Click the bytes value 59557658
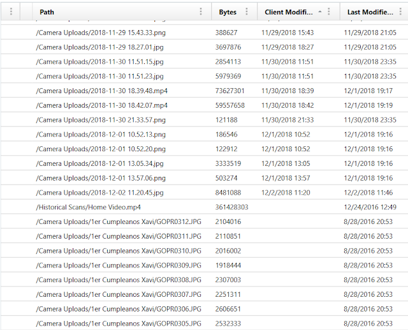 pos(229,105)
